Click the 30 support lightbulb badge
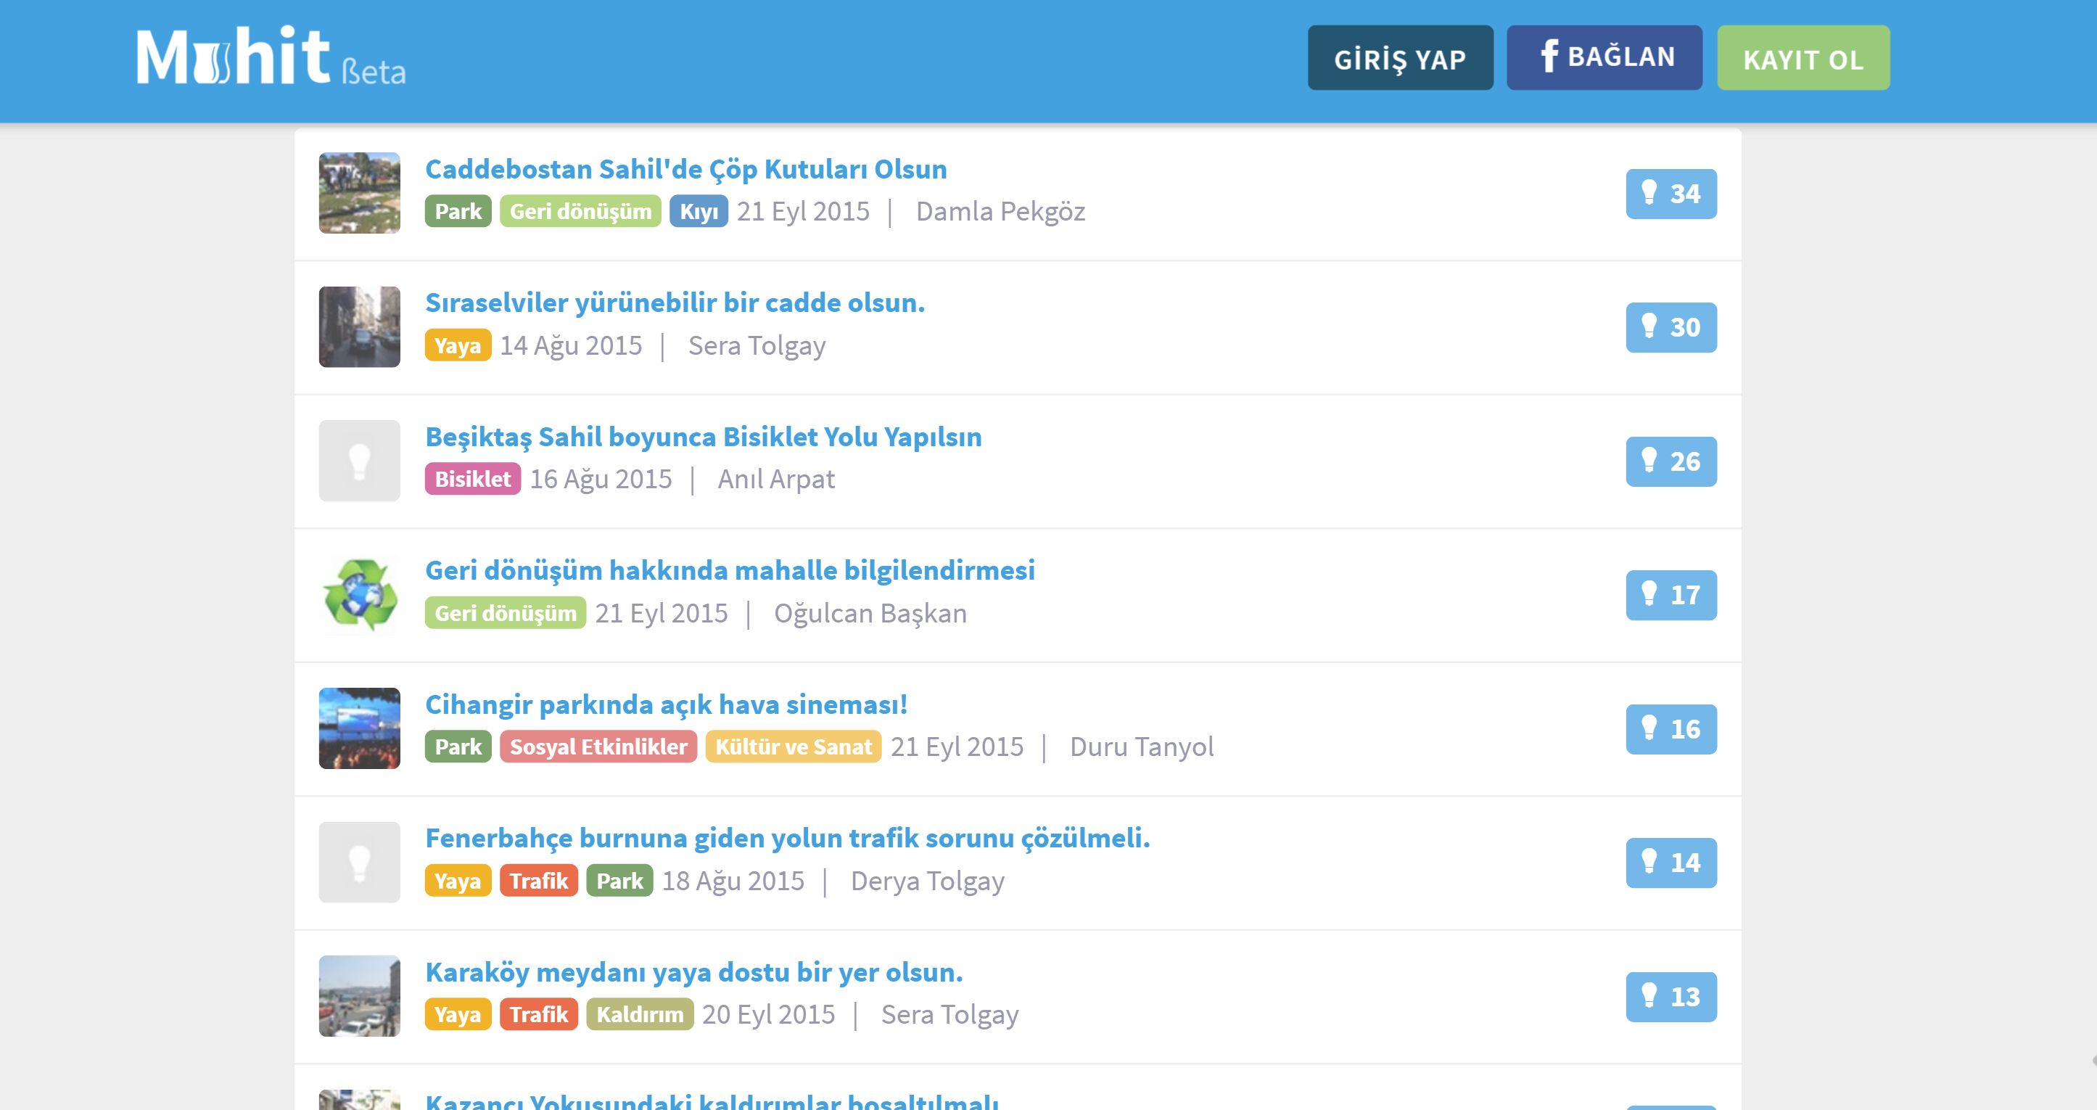This screenshot has height=1110, width=2097. coord(1670,327)
